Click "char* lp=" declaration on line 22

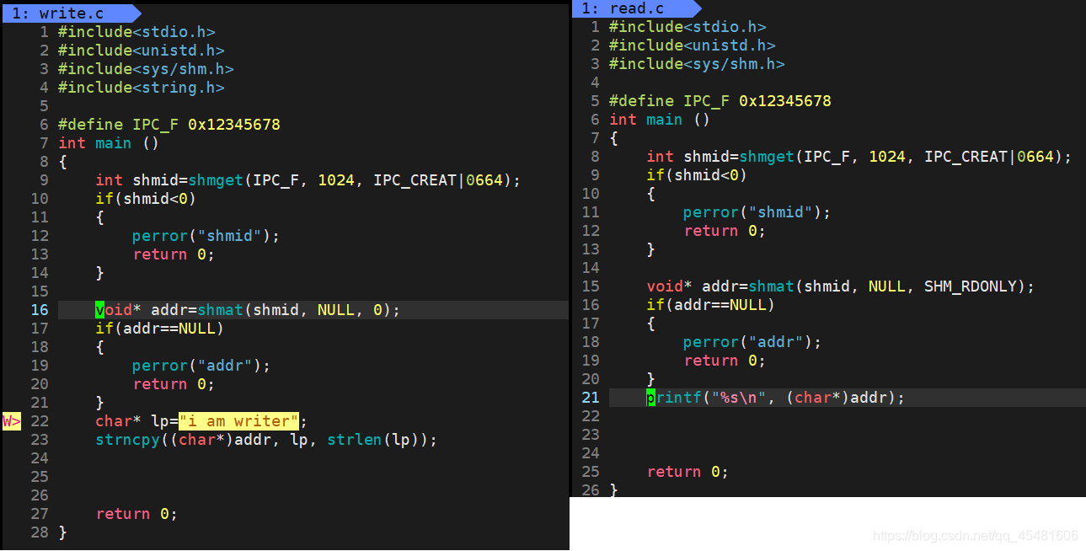click(x=136, y=421)
